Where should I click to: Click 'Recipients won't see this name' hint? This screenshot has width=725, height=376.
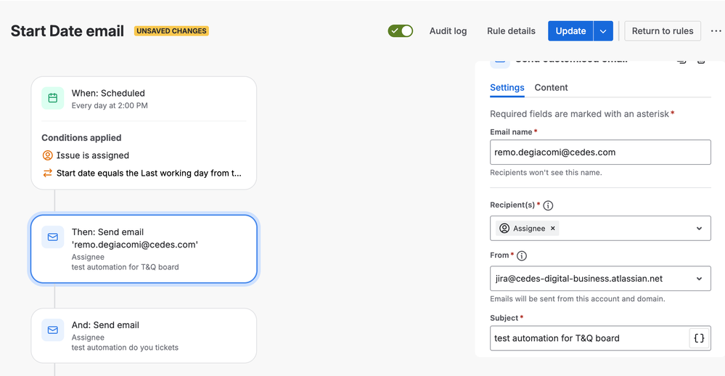click(x=546, y=173)
